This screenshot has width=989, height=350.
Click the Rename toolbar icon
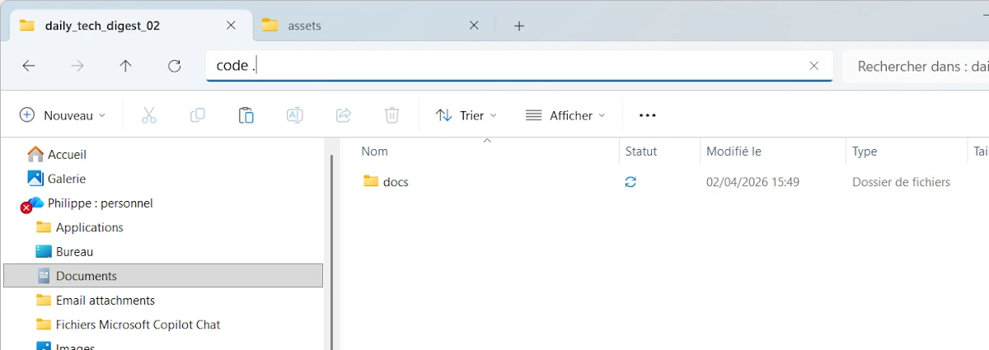295,115
